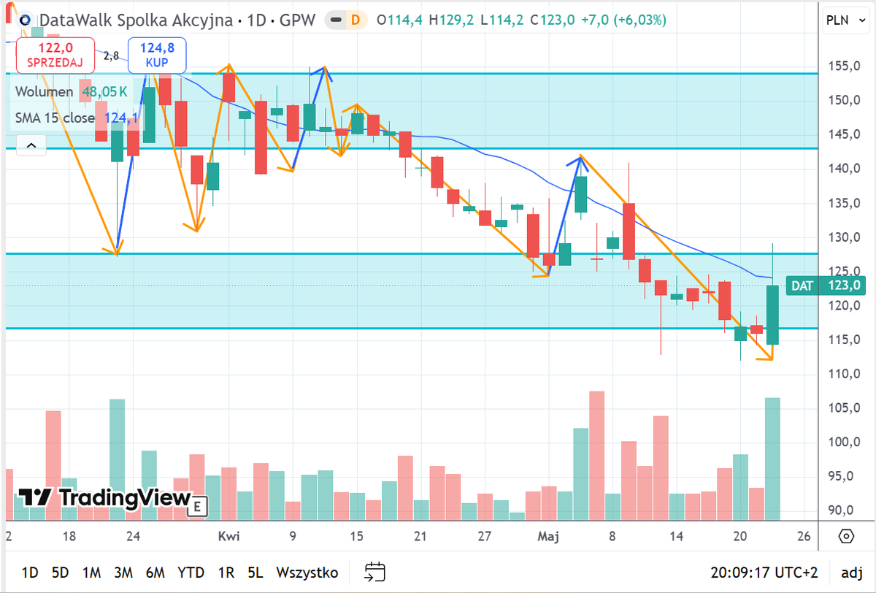The height and width of the screenshot is (593, 876).
Task: Open chart settings hexagon icon at bottom right
Action: [846, 536]
